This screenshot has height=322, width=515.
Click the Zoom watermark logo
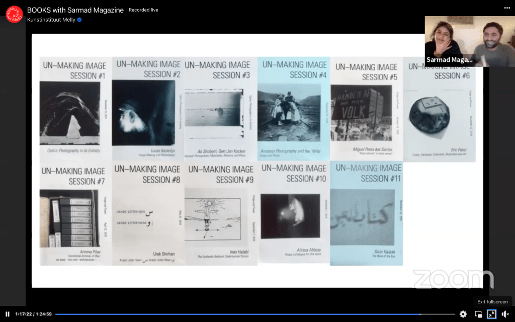[453, 279]
